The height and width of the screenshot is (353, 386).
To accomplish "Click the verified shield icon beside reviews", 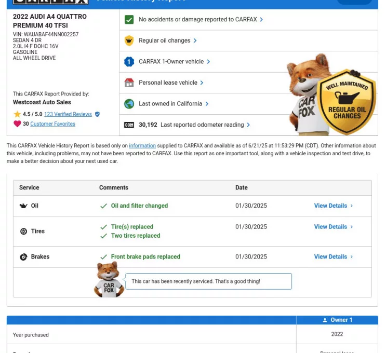I will (97, 114).
